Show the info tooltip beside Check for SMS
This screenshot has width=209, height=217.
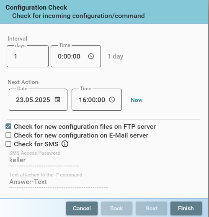(65, 144)
